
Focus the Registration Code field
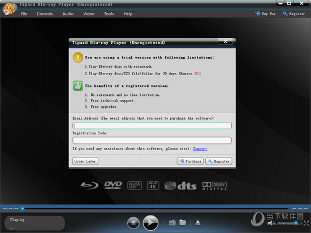pyautogui.click(x=152, y=140)
